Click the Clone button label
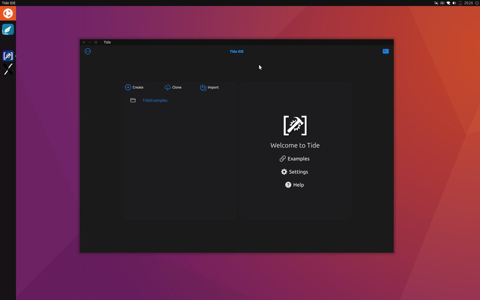The image size is (480, 300). tap(177, 87)
